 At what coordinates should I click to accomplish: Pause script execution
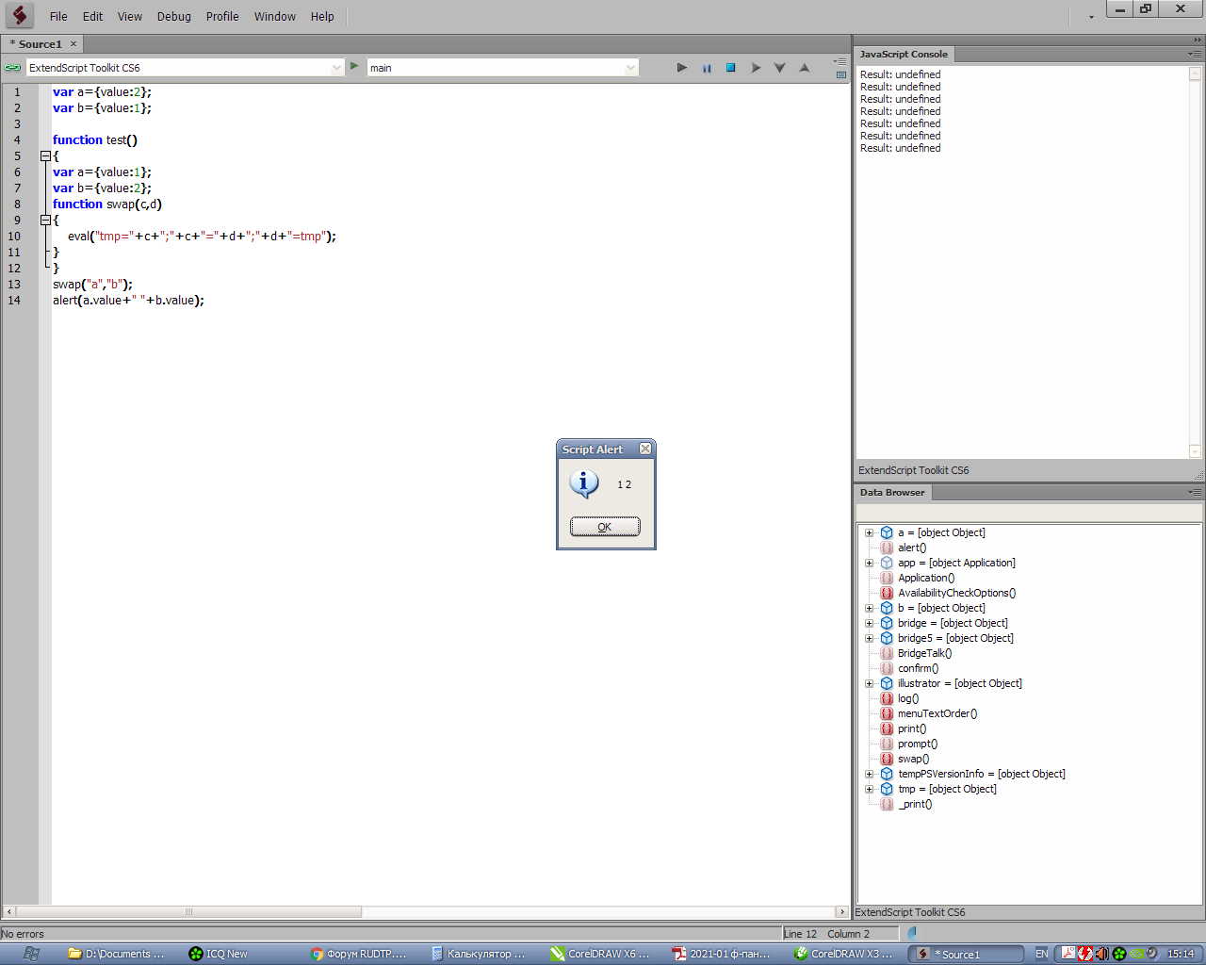point(707,68)
